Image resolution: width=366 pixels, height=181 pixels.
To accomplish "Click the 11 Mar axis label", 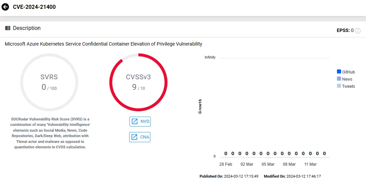I will tap(310, 164).
